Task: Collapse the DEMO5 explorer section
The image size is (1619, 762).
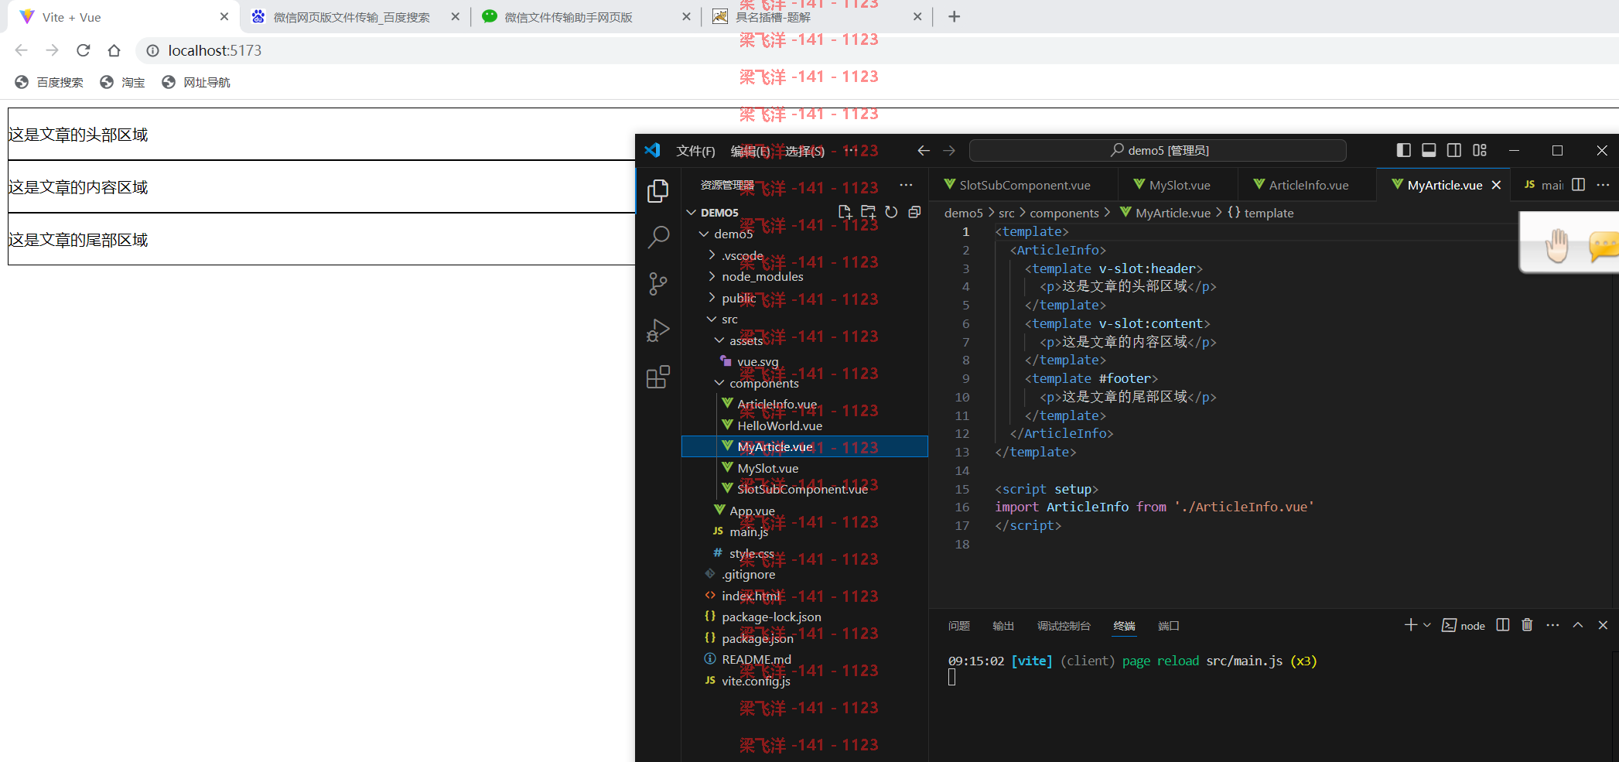Action: (x=692, y=212)
